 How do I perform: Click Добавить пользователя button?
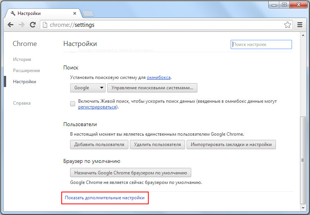(99, 144)
